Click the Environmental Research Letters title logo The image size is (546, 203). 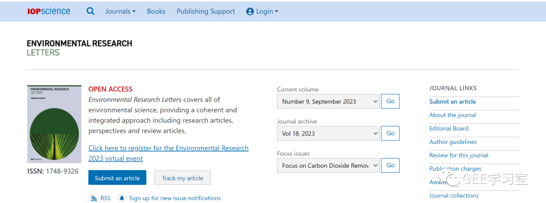point(79,47)
